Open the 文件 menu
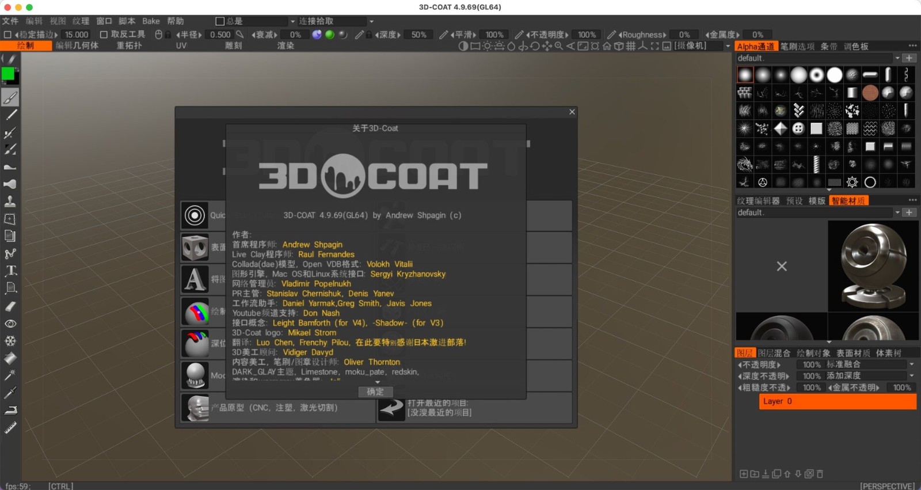921x490 pixels. [x=10, y=21]
